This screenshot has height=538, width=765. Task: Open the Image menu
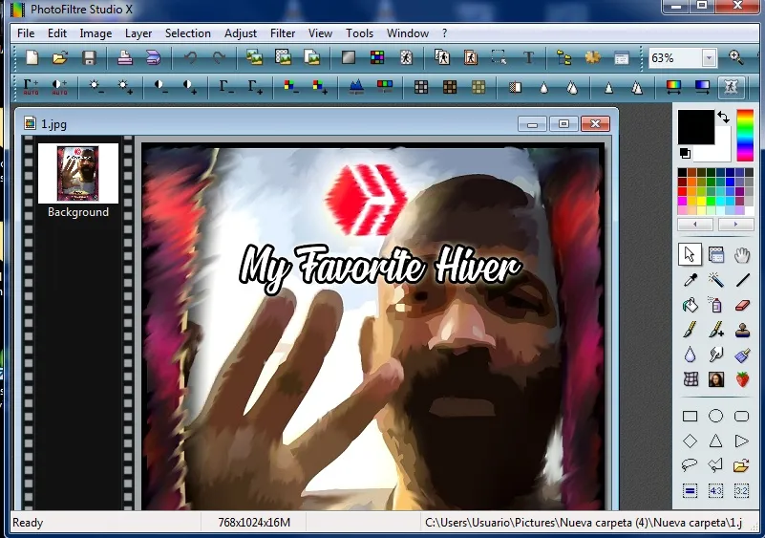pyautogui.click(x=96, y=33)
